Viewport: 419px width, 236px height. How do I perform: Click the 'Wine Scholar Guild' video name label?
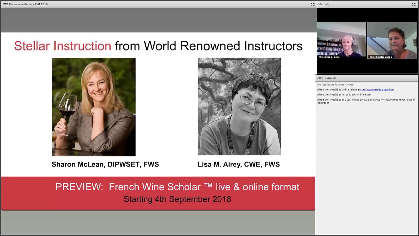pos(329,57)
